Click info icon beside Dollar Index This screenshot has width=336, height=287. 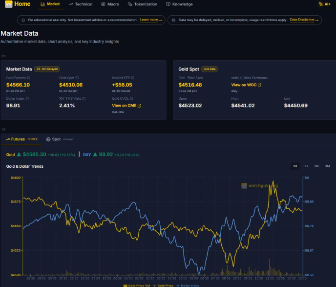pyautogui.click(x=27, y=98)
